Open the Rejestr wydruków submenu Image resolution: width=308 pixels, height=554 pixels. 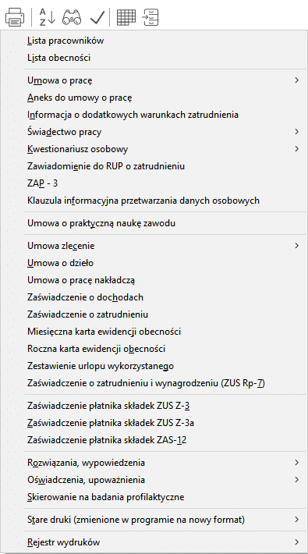click(x=164, y=542)
